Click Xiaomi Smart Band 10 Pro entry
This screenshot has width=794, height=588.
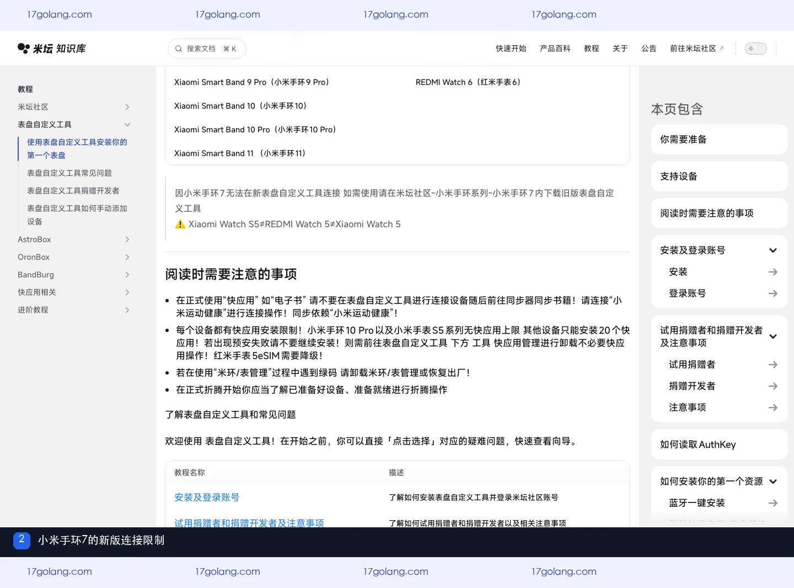[255, 130]
